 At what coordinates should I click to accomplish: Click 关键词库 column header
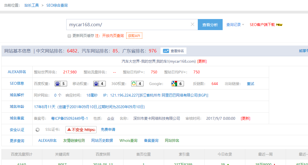click(62, 154)
